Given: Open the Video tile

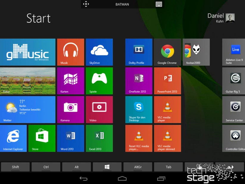Looking at the screenshot, I should tap(99, 109).
